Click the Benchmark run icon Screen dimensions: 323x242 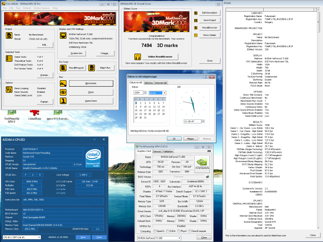(x=63, y=83)
